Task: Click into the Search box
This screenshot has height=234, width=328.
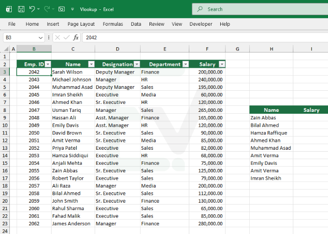Action: 260,9
